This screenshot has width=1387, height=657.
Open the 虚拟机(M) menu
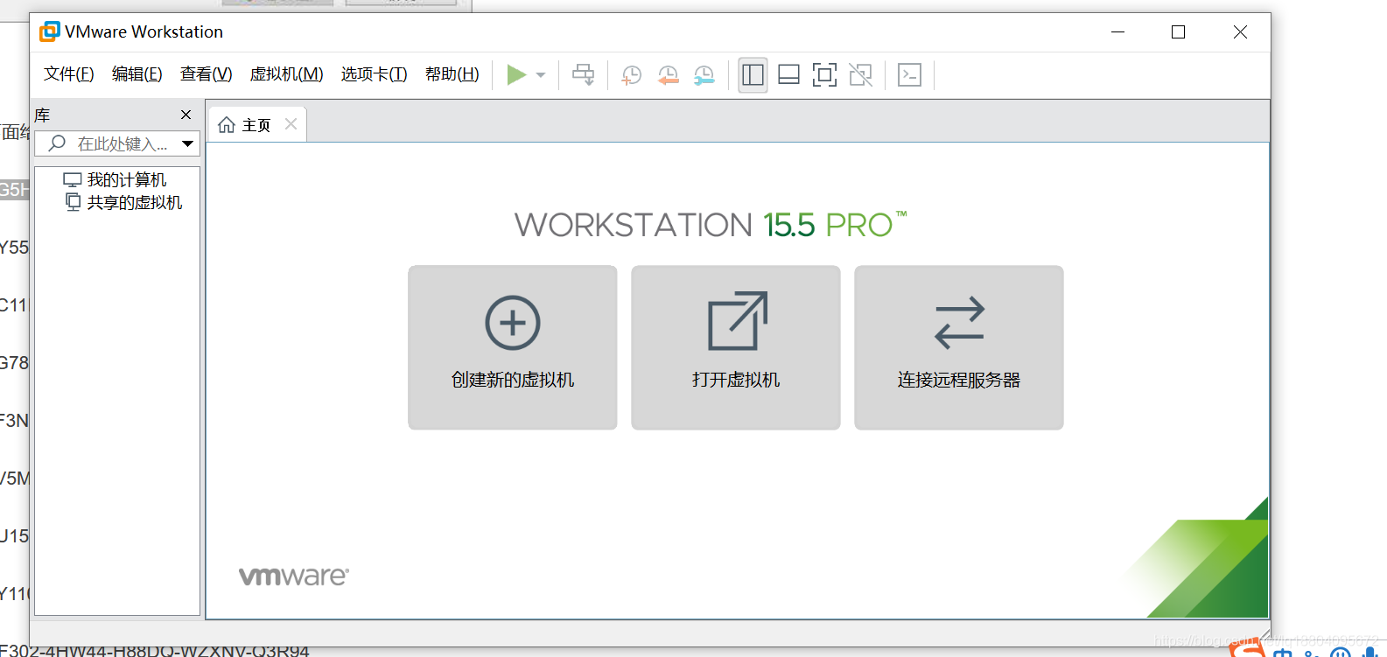coord(287,74)
